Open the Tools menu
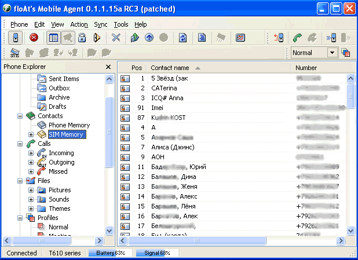The width and height of the screenshot is (358, 260). tap(121, 24)
